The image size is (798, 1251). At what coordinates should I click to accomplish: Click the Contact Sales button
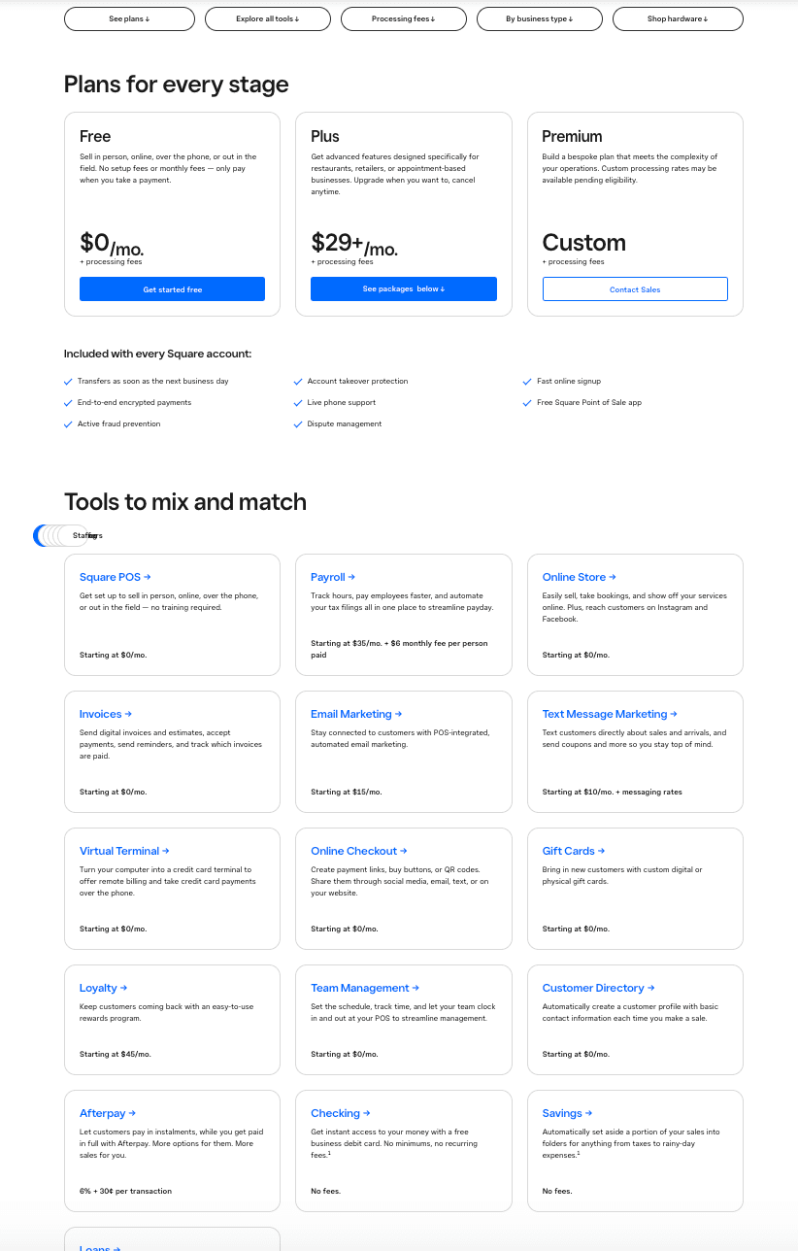635,289
